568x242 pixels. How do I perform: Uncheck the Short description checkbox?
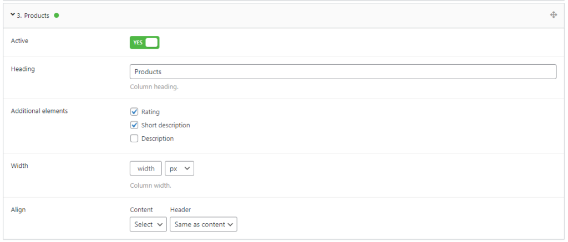(x=134, y=125)
